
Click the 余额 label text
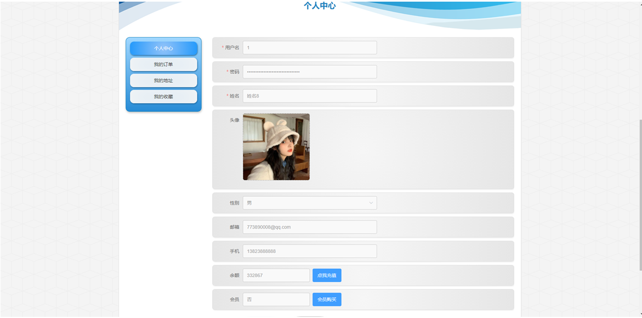(x=234, y=275)
